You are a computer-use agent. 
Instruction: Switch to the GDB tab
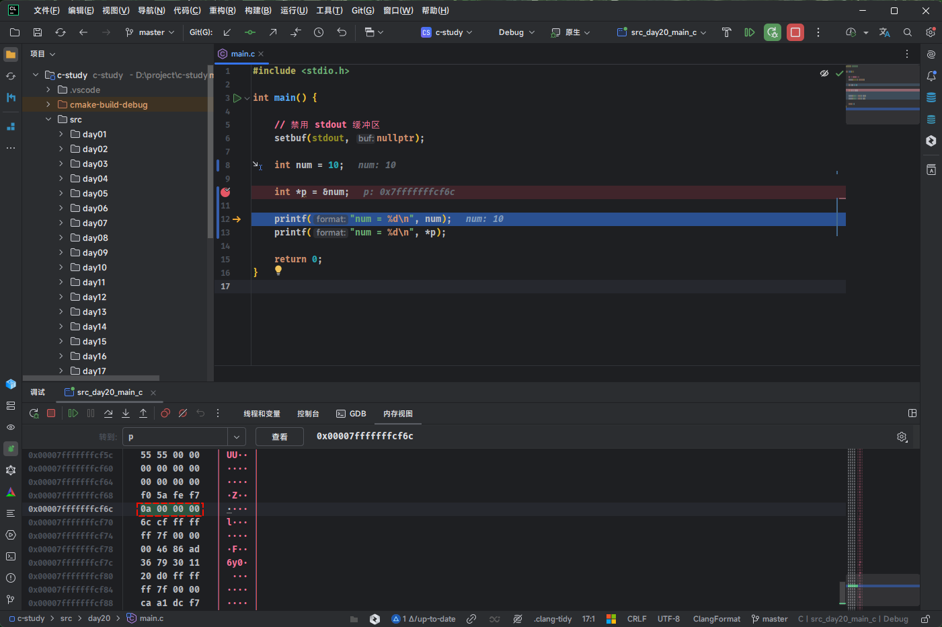[351, 414]
